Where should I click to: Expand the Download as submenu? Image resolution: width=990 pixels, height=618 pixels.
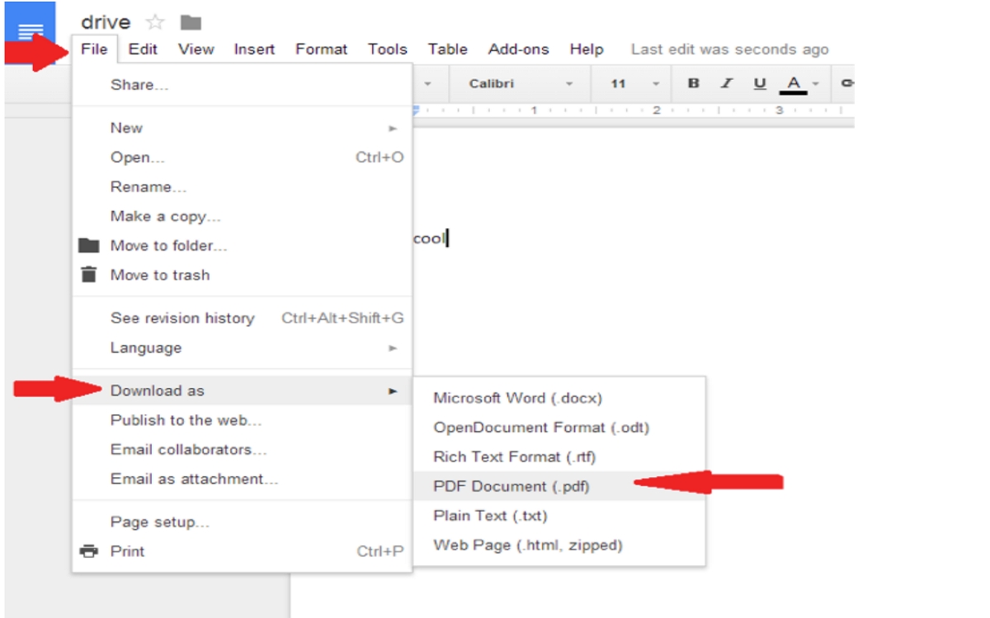(x=242, y=391)
